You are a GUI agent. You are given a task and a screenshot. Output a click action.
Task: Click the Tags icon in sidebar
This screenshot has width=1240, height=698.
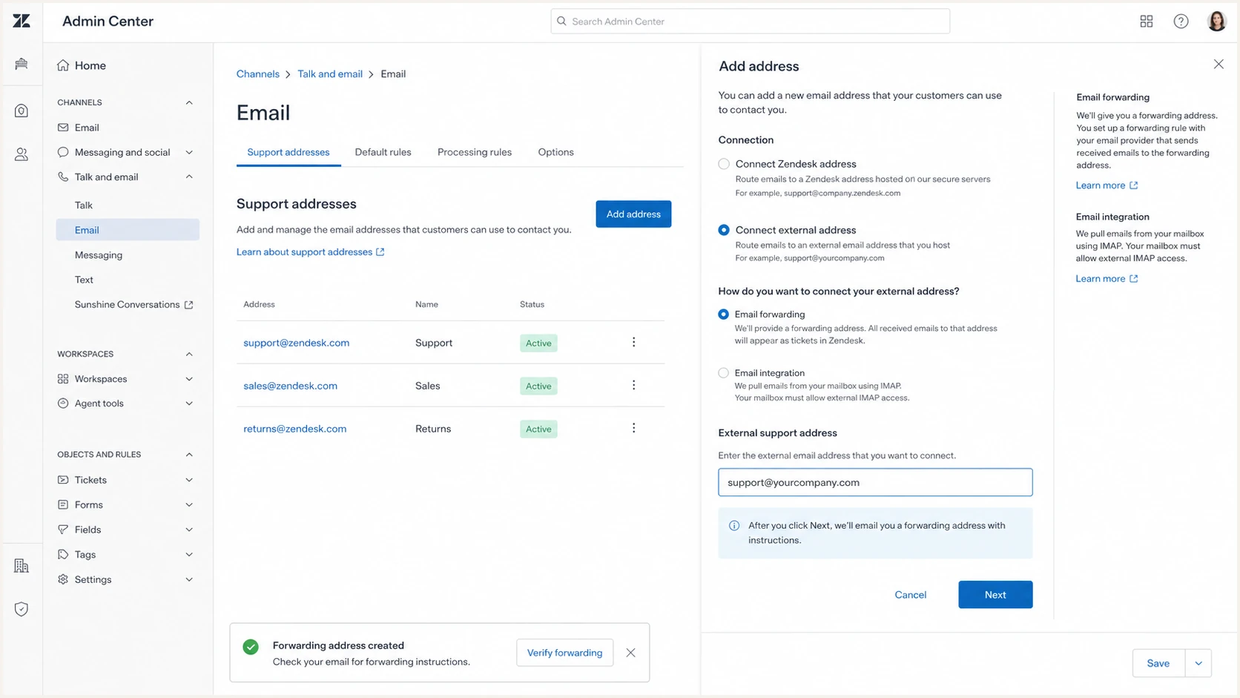pos(63,554)
